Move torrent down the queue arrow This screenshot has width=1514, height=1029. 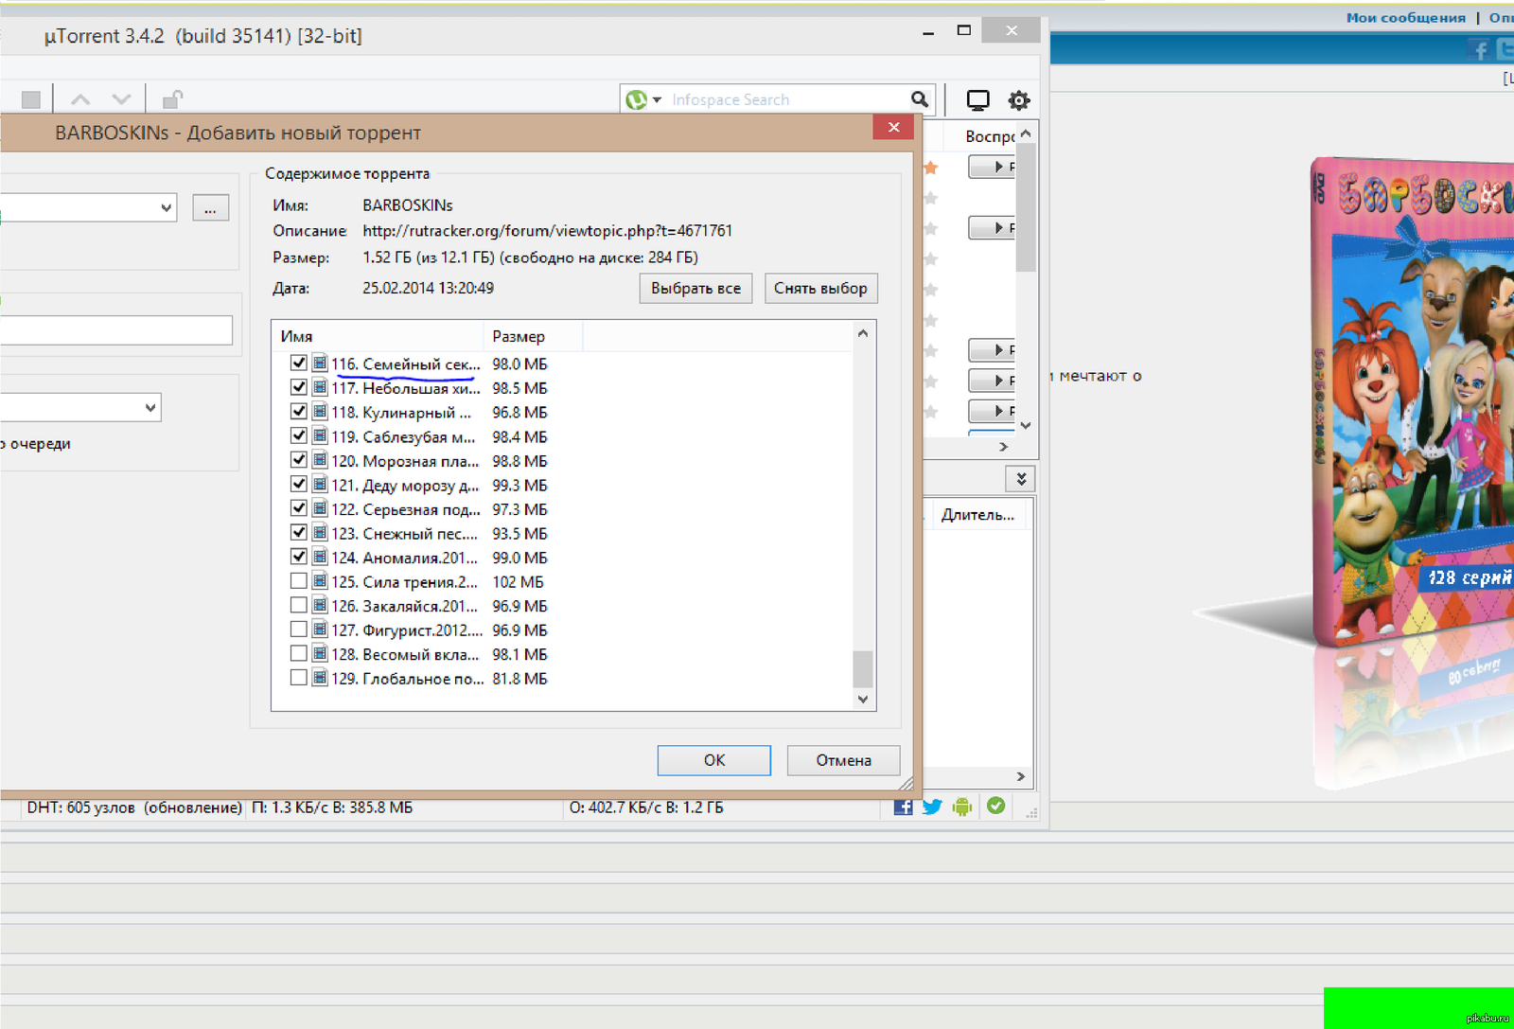121,99
